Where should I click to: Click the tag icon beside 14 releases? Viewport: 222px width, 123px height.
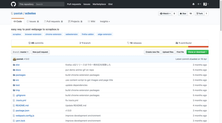point(128,43)
